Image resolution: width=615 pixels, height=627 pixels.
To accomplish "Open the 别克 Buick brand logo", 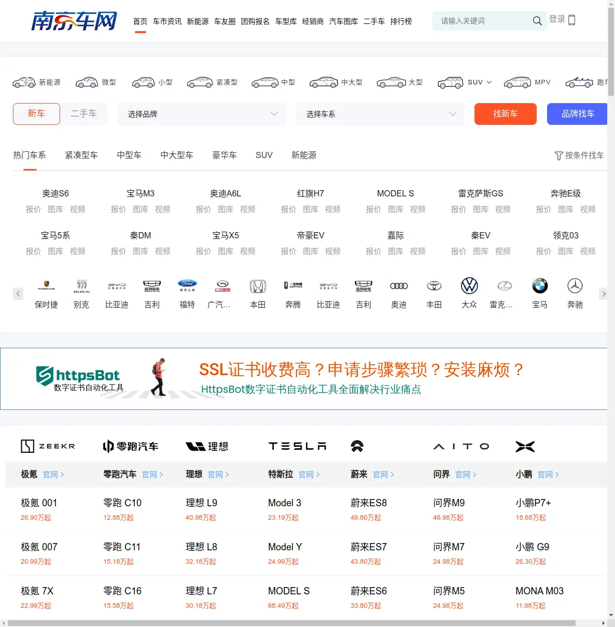I will coord(81,286).
